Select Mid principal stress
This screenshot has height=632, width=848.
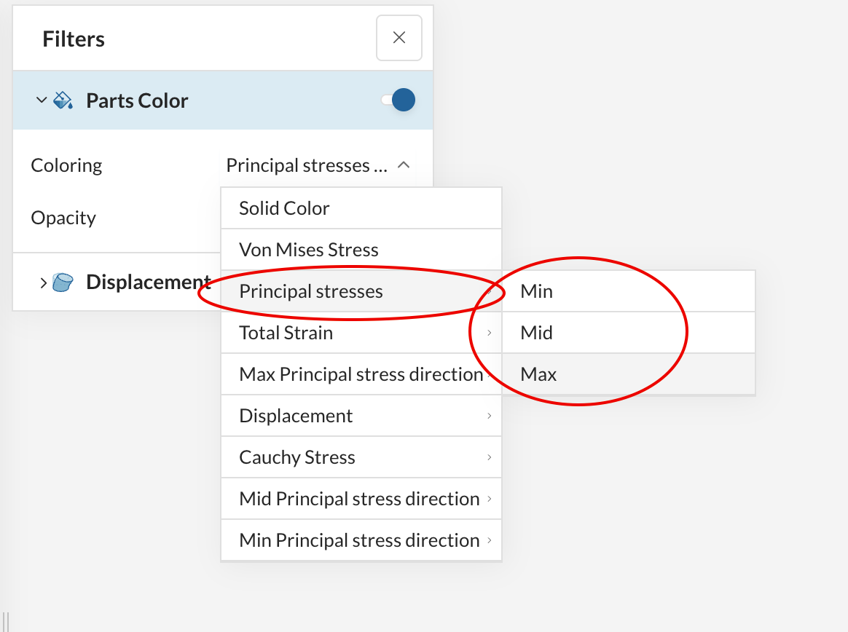coord(628,333)
